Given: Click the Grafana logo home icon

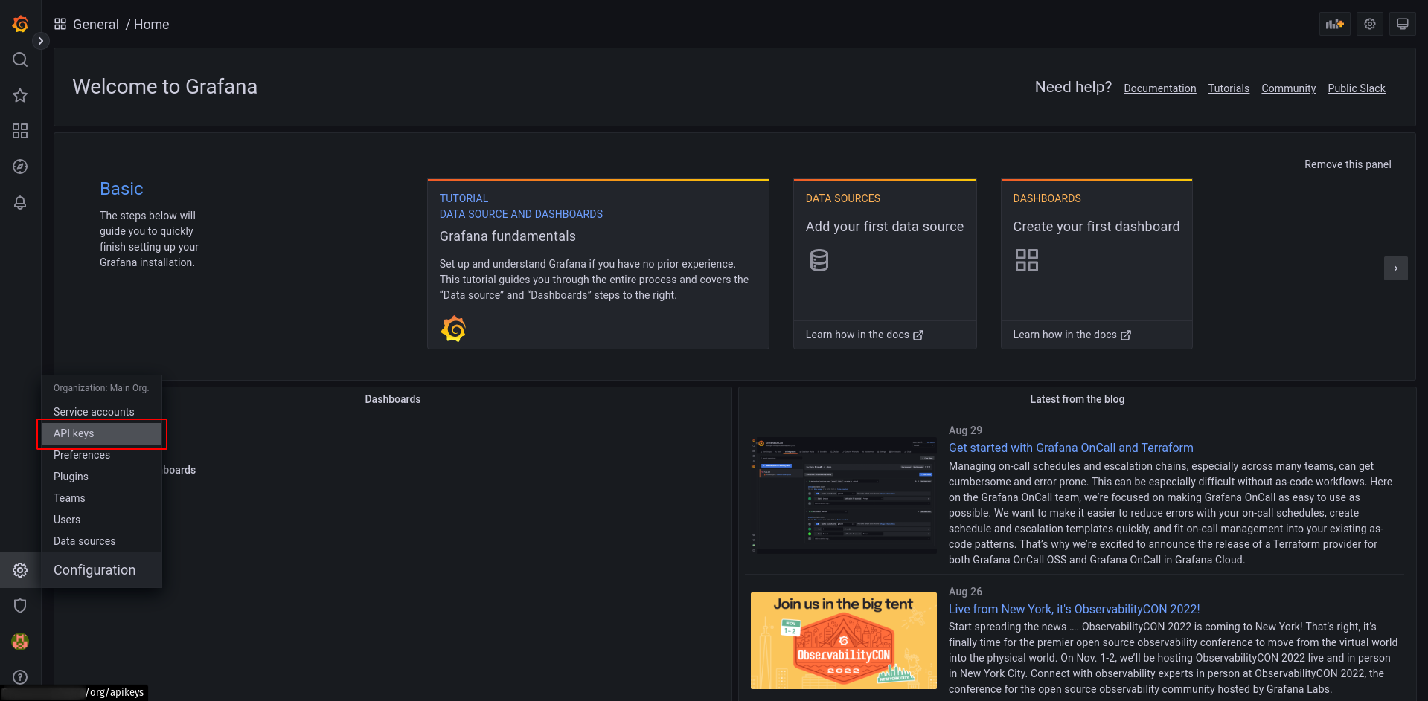Looking at the screenshot, I should click(20, 24).
